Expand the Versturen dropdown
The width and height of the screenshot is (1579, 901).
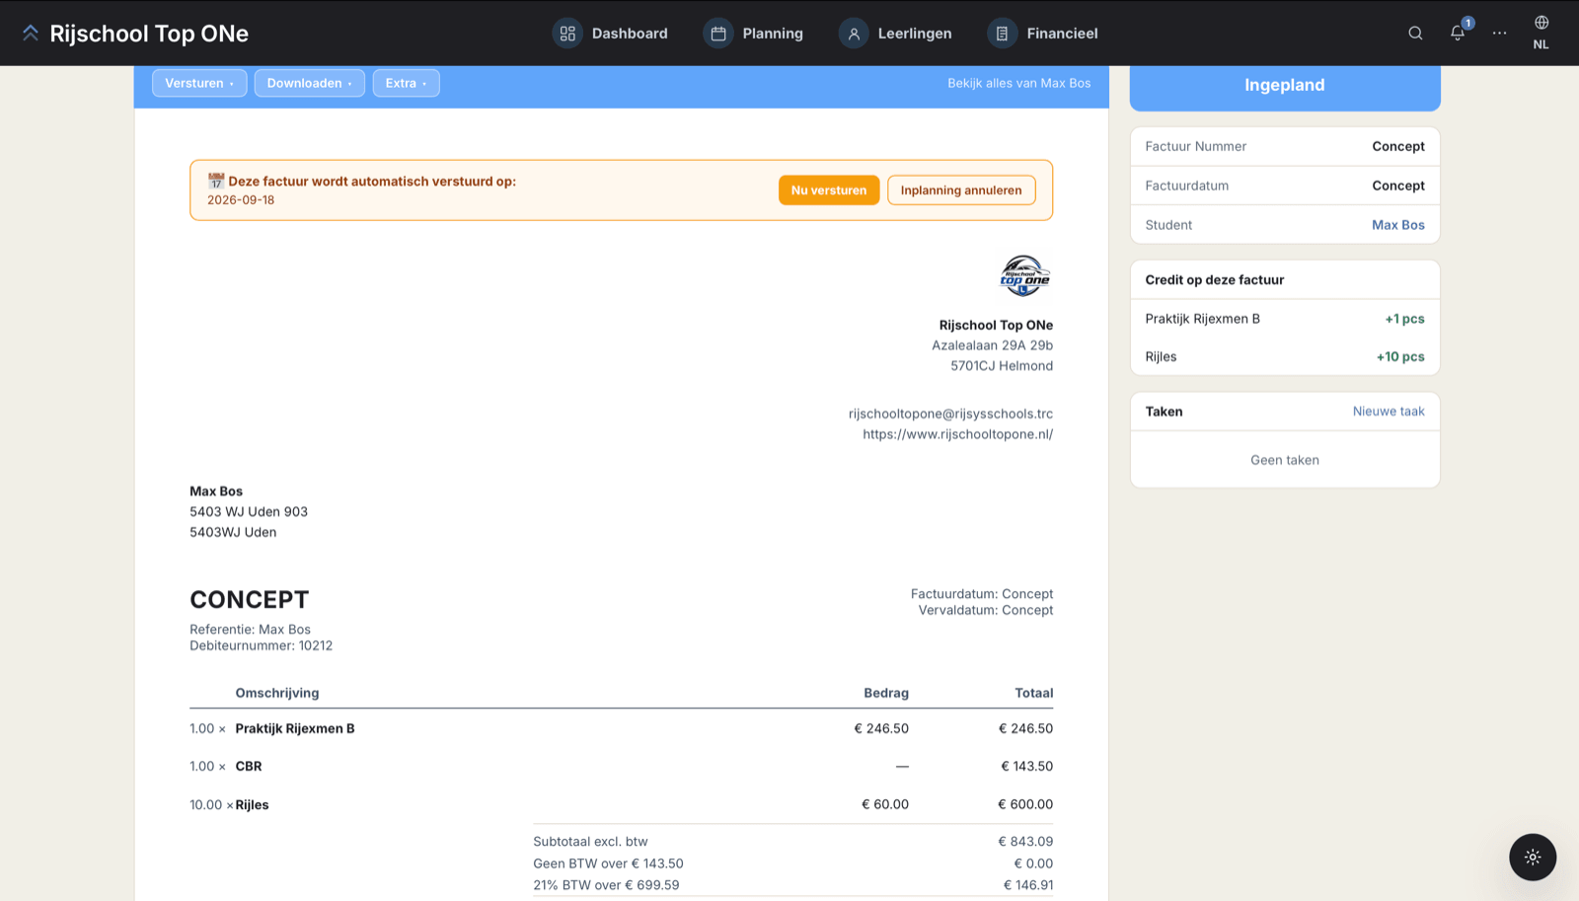(x=199, y=83)
